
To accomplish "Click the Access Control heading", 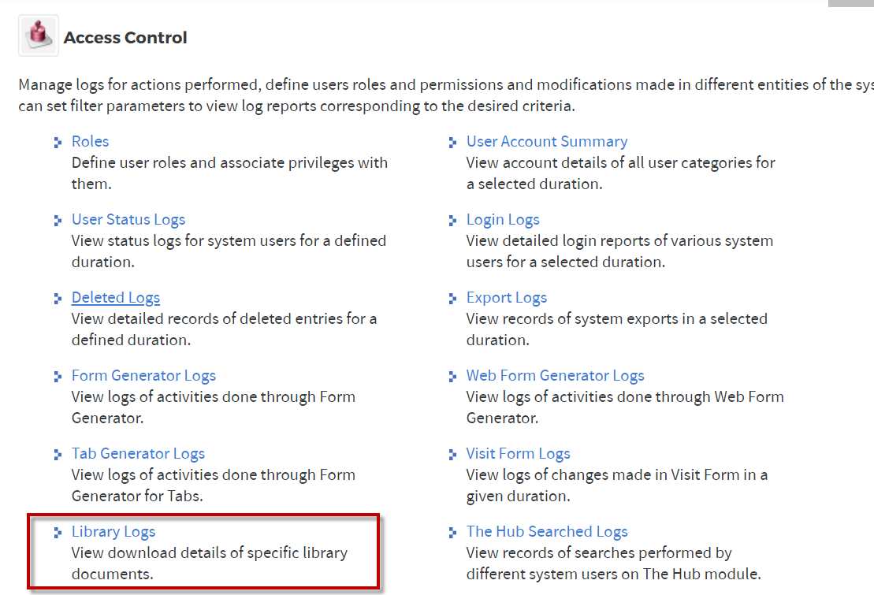I will 125,37.
